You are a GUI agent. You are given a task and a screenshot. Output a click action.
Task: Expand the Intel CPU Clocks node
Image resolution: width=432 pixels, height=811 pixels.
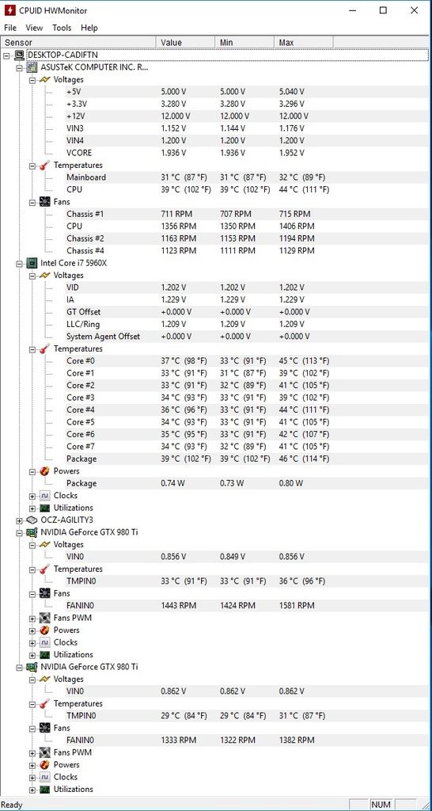pos(32,496)
